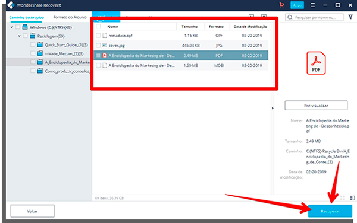The width and height of the screenshot is (357, 223).
Task: Click the large PDF preview icon
Action: (316, 63)
